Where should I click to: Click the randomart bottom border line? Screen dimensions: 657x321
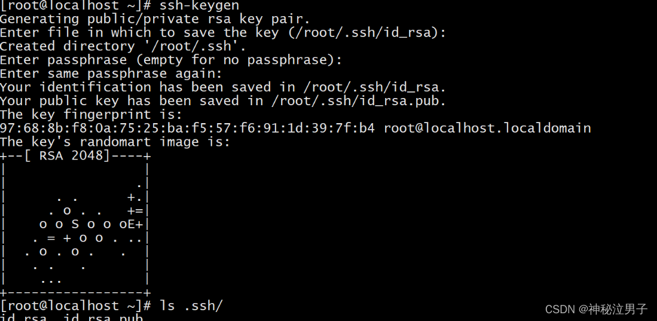coord(75,292)
